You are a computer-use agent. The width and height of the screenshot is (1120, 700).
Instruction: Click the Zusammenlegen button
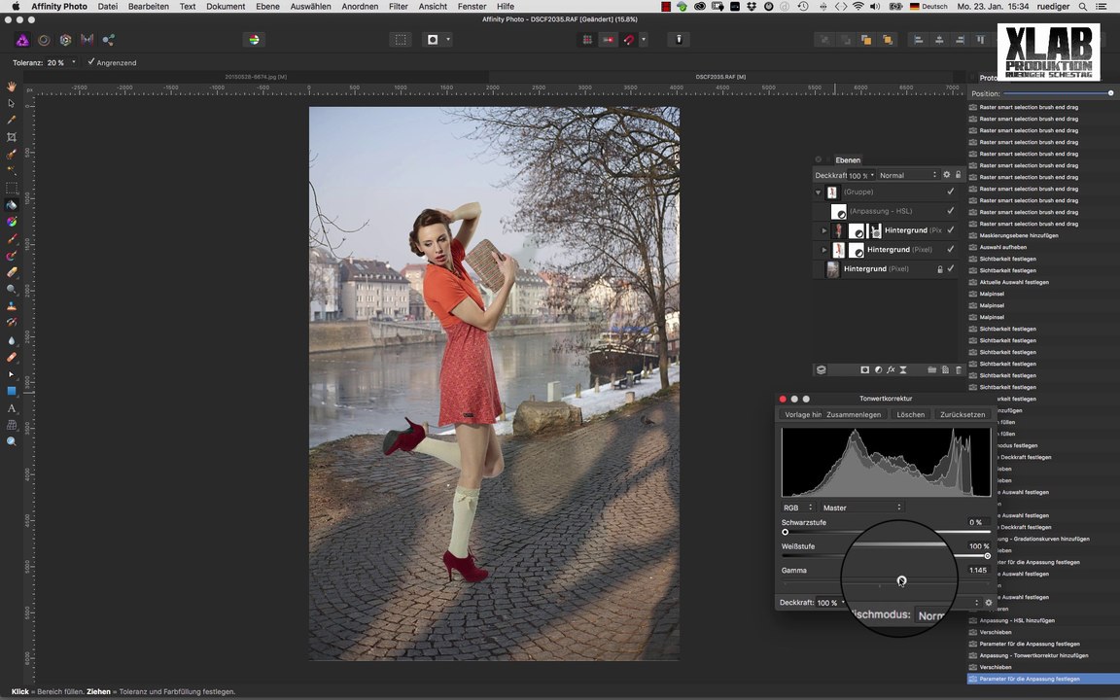point(854,414)
